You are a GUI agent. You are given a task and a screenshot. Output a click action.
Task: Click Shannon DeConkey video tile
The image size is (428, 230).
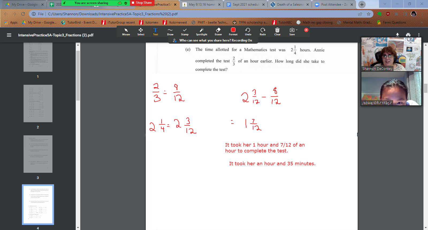pyautogui.click(x=391, y=54)
